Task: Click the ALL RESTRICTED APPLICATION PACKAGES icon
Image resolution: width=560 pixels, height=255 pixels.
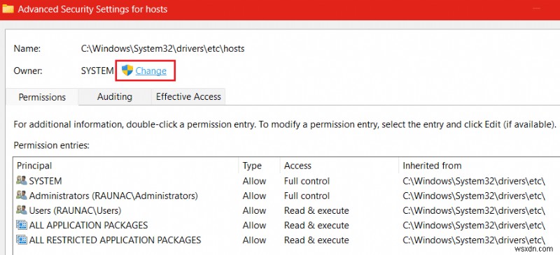Action: 22,240
